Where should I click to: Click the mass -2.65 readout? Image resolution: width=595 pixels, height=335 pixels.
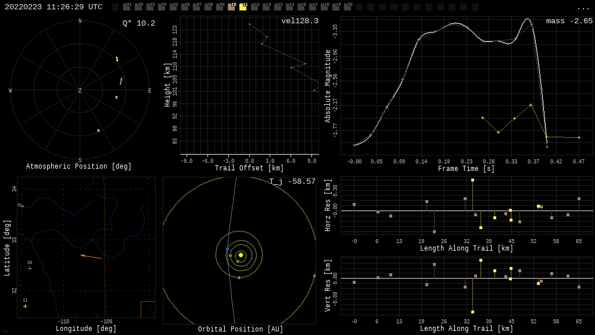569,22
